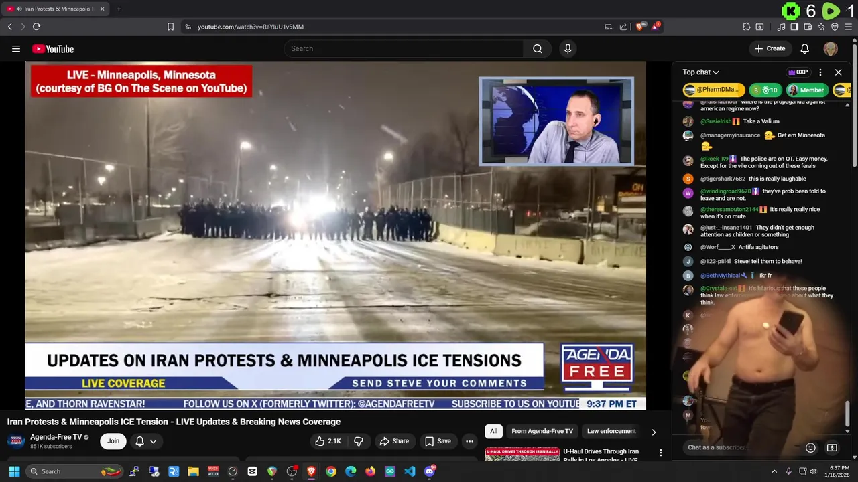Open the YouTube guide hamburger menu

point(16,48)
